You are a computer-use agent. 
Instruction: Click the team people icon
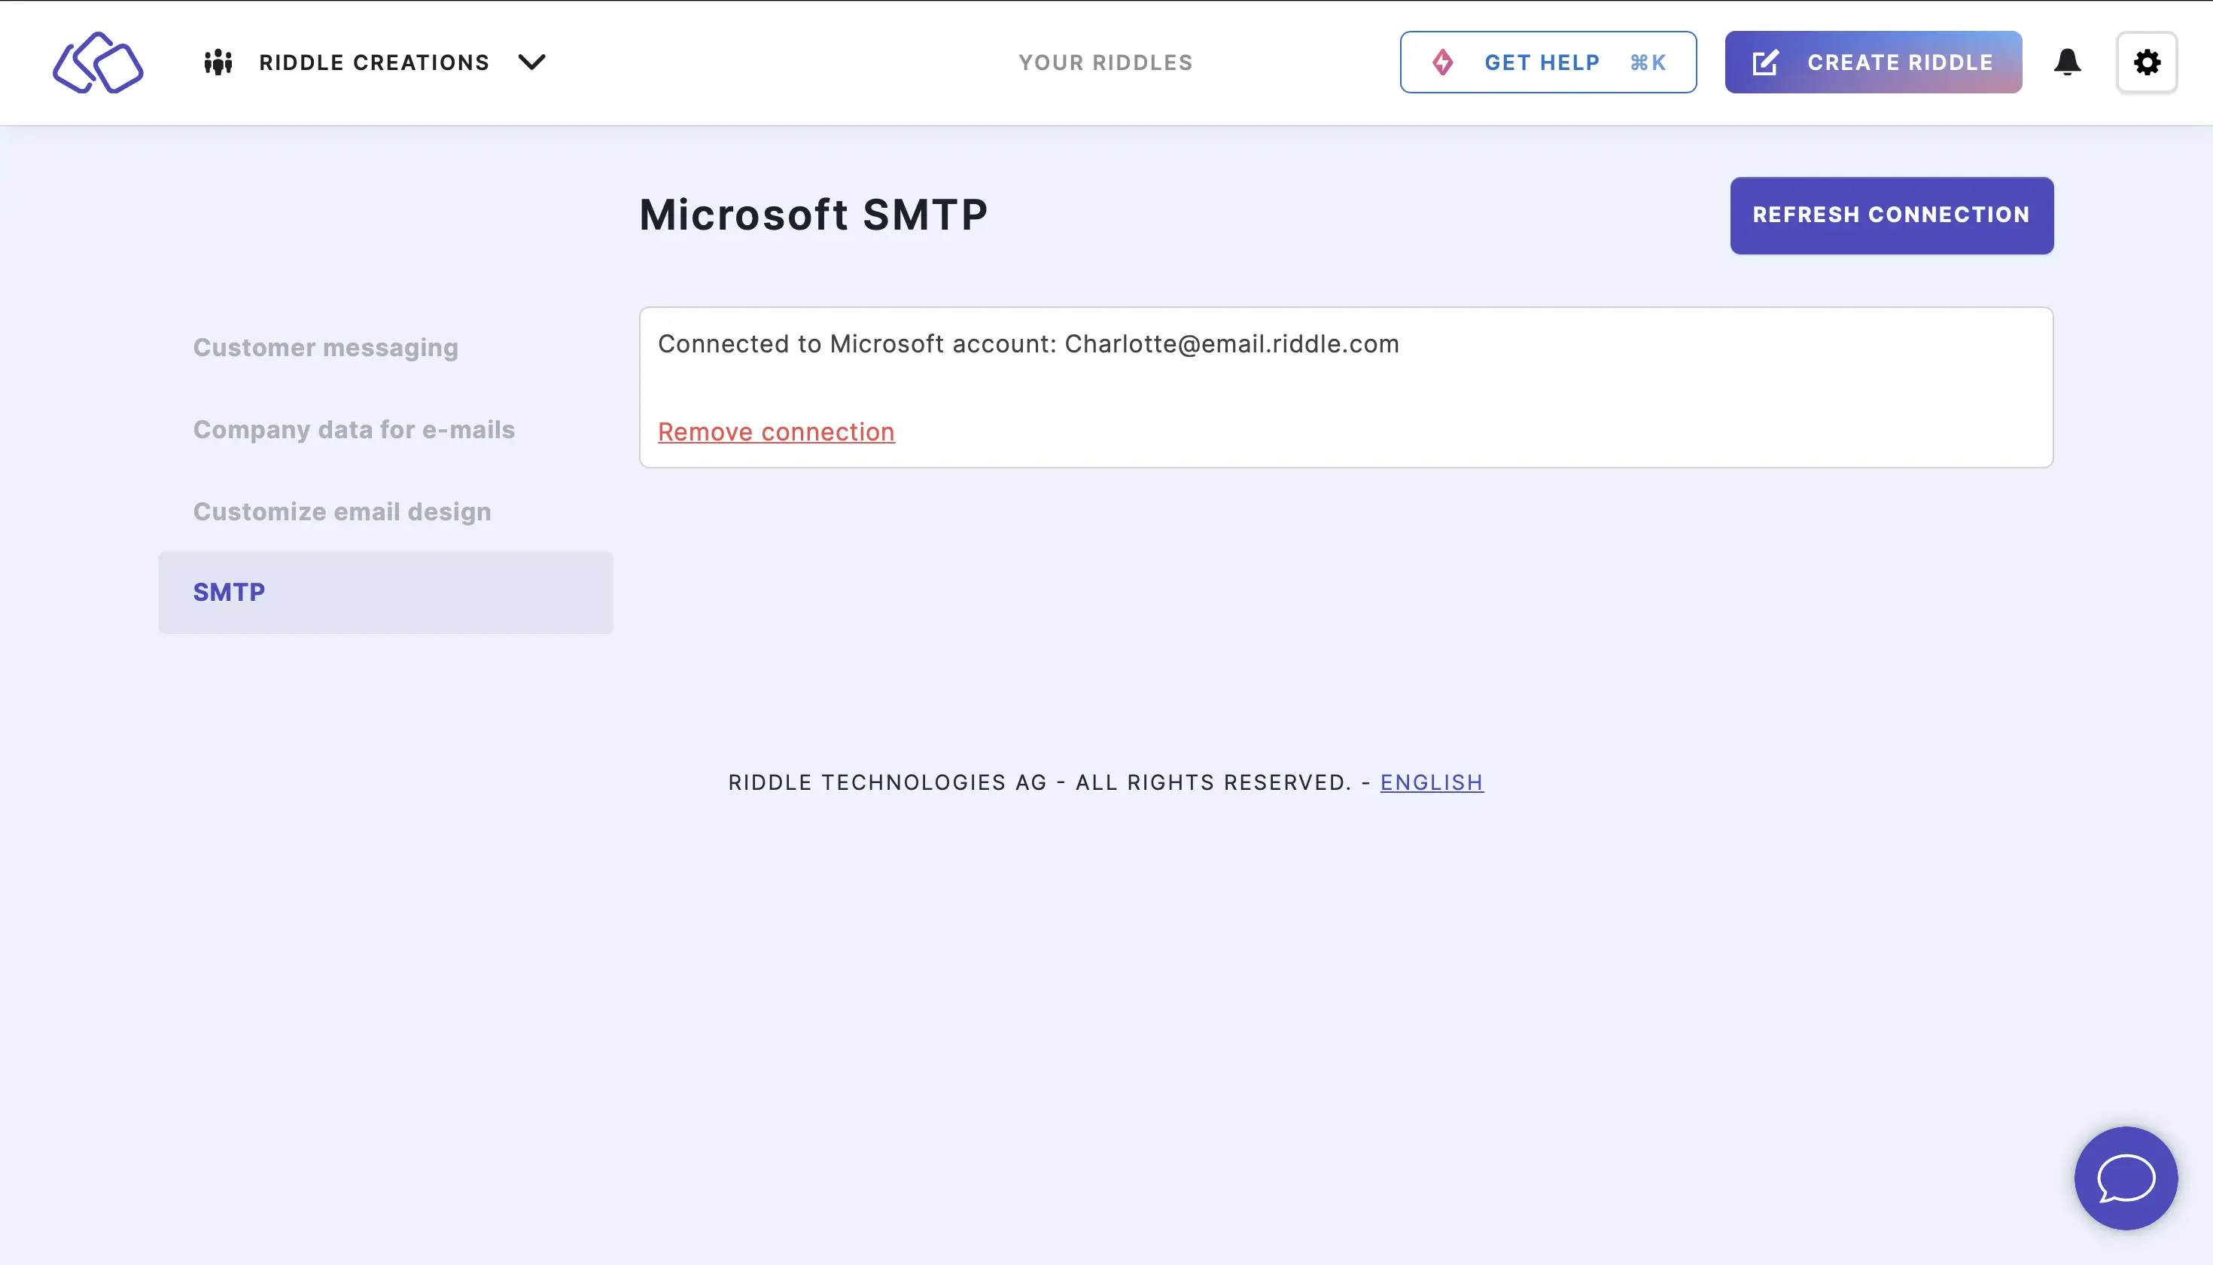click(218, 62)
